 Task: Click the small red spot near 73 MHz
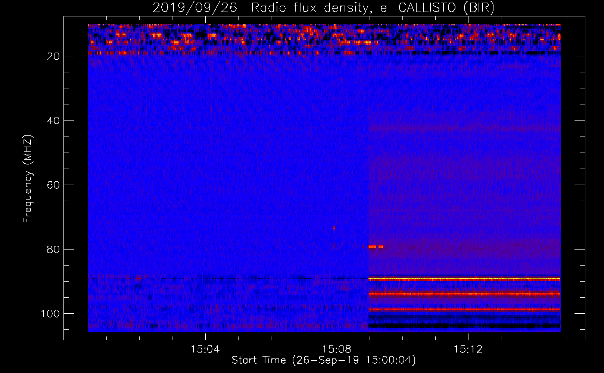(334, 228)
